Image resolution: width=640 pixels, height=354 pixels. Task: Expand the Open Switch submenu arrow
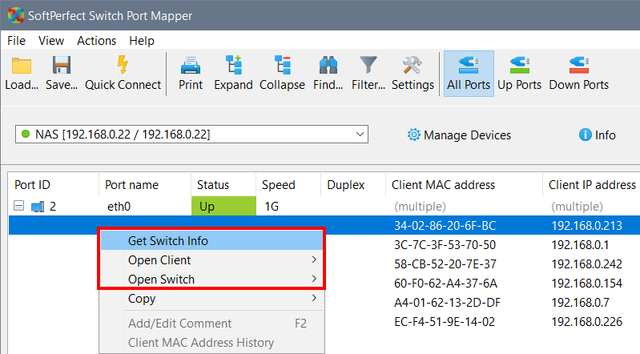314,279
